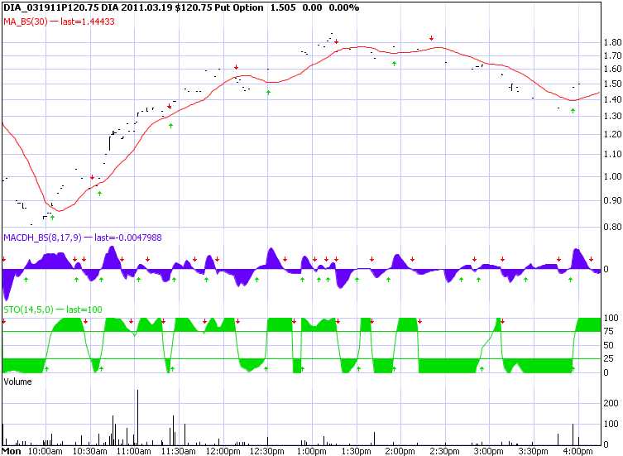This screenshot has height=456, width=623.
Task: Click the 1.80 price axis label
Action: coord(612,43)
